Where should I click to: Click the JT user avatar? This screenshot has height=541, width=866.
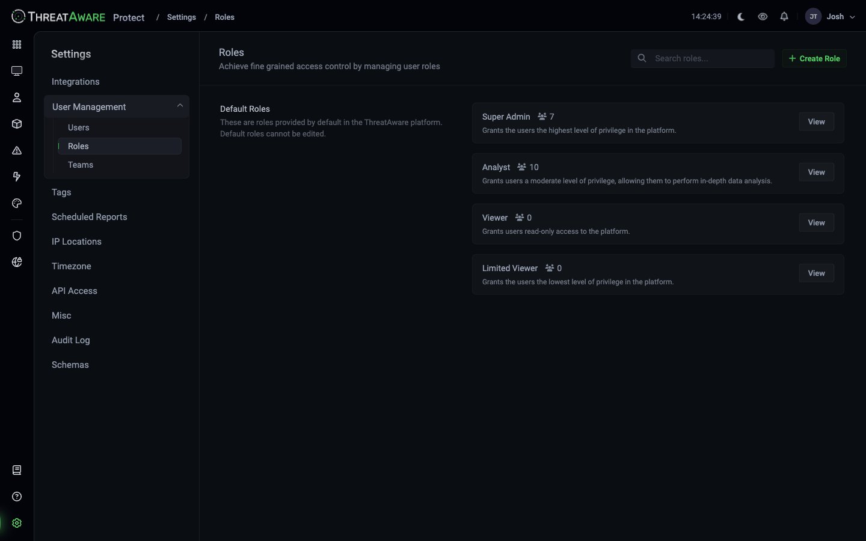(813, 17)
